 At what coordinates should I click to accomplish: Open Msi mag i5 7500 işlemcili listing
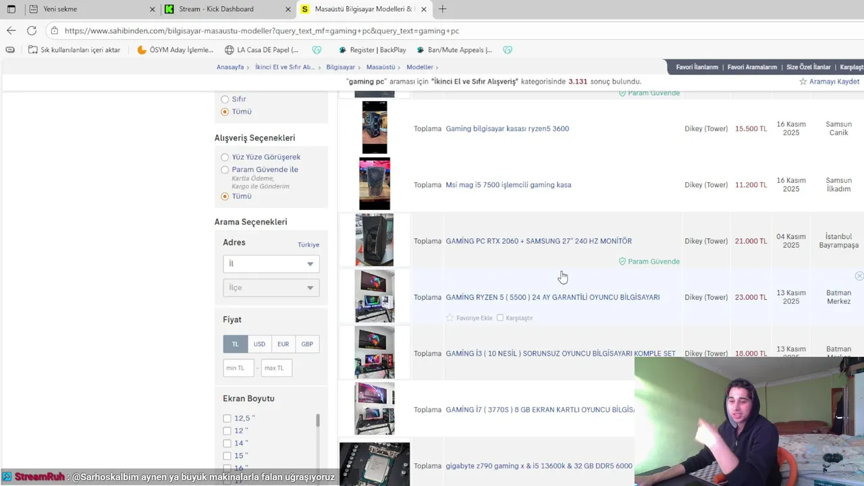[508, 185]
